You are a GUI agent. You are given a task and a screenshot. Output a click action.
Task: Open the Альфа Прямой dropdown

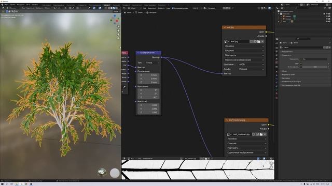251,69
